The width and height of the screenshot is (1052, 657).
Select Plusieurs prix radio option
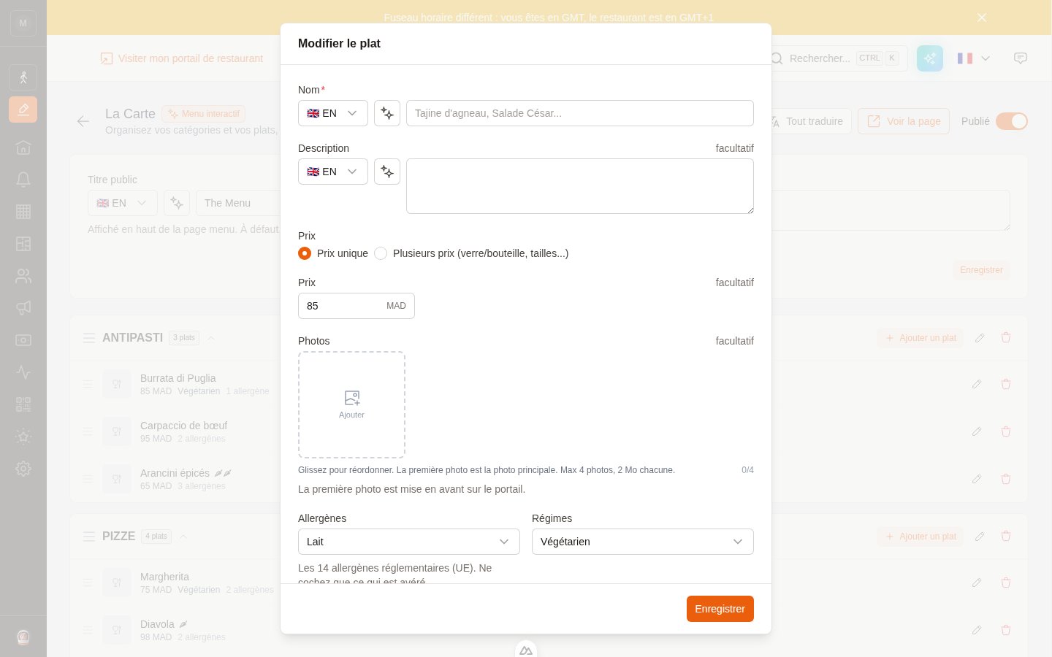click(381, 253)
